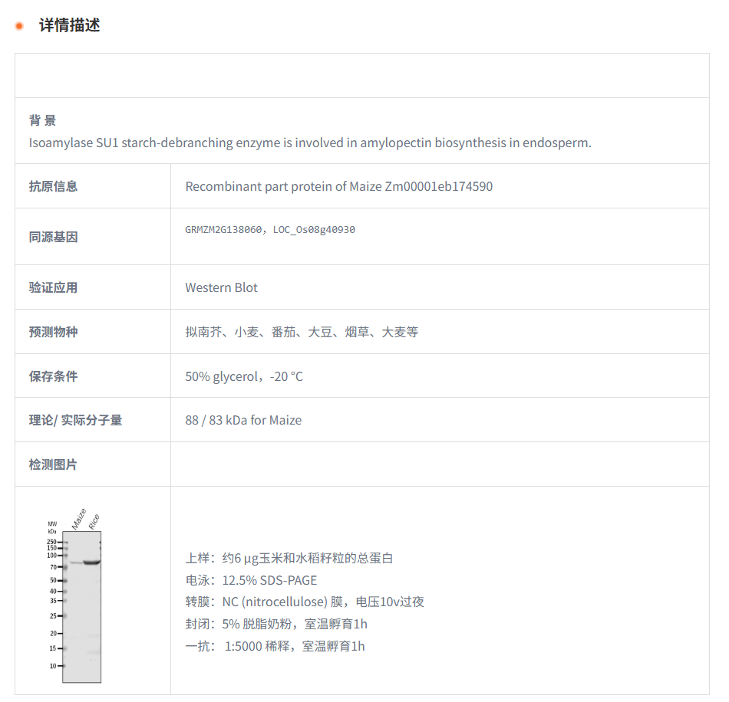Click the Western Blot application value
729x702 pixels.
point(221,287)
